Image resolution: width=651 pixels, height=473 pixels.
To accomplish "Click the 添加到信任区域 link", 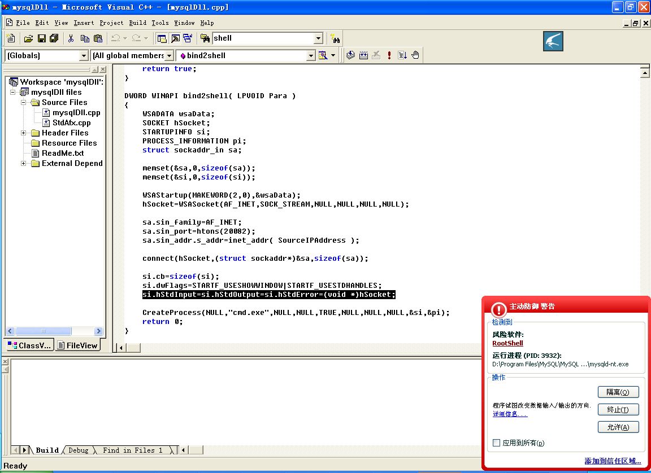I will pyautogui.click(x=613, y=461).
